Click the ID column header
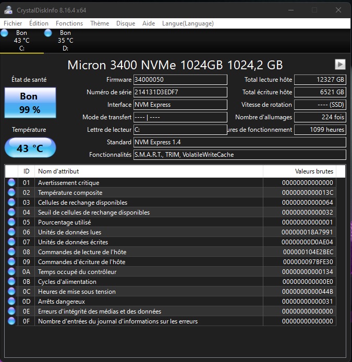The height and width of the screenshot is (362, 352). click(x=27, y=171)
